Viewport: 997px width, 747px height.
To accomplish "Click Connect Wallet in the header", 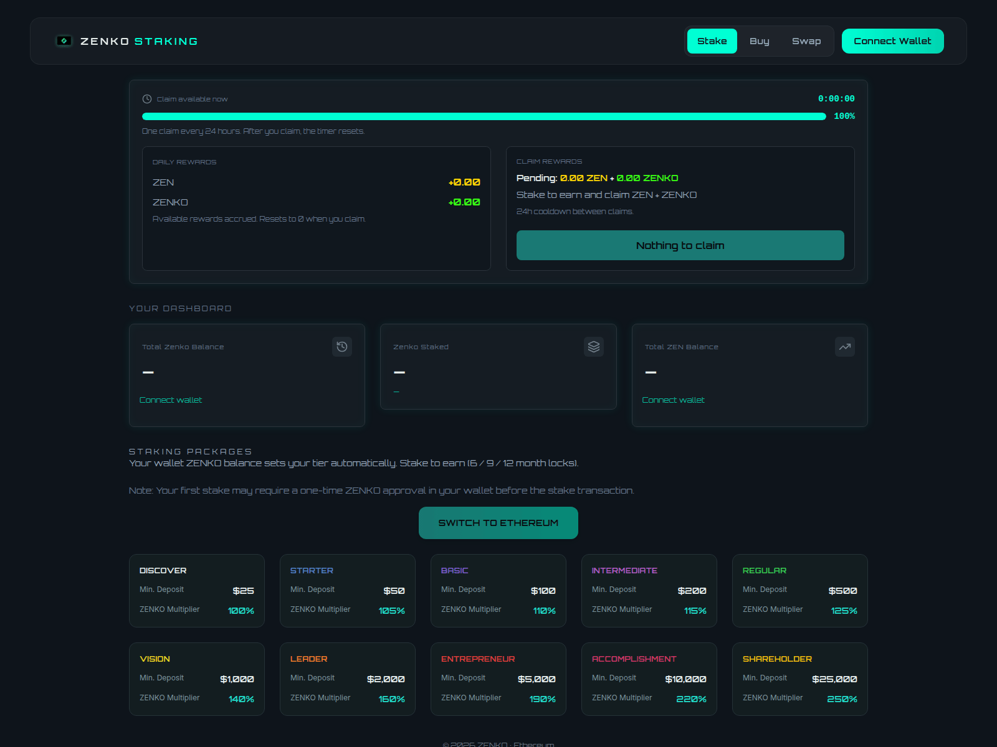I will (892, 40).
